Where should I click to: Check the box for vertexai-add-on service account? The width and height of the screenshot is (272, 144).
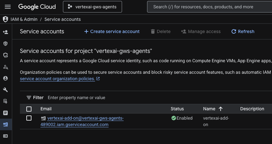tap(29, 118)
